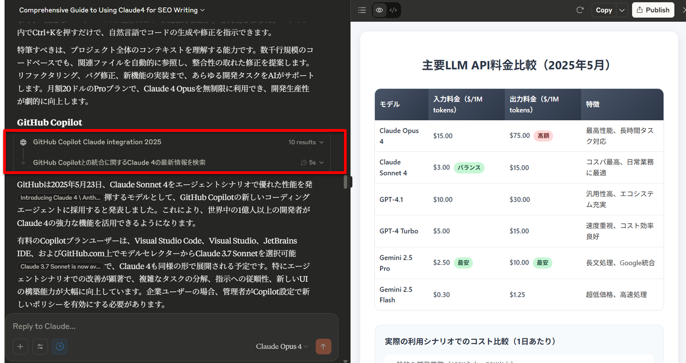Screen dimensions: 686x363
Task: Click the Claude Opus 4 table row name
Action: (x=399, y=136)
